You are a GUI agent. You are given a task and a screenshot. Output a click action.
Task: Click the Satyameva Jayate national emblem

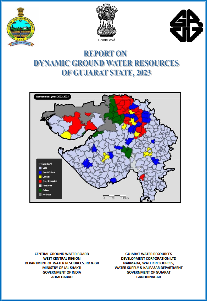click(107, 23)
